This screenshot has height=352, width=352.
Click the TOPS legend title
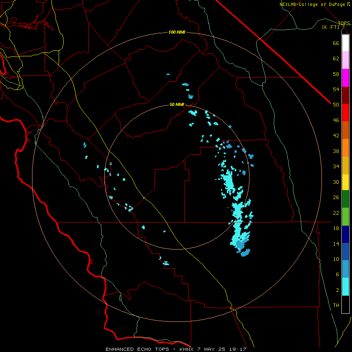coord(344,23)
